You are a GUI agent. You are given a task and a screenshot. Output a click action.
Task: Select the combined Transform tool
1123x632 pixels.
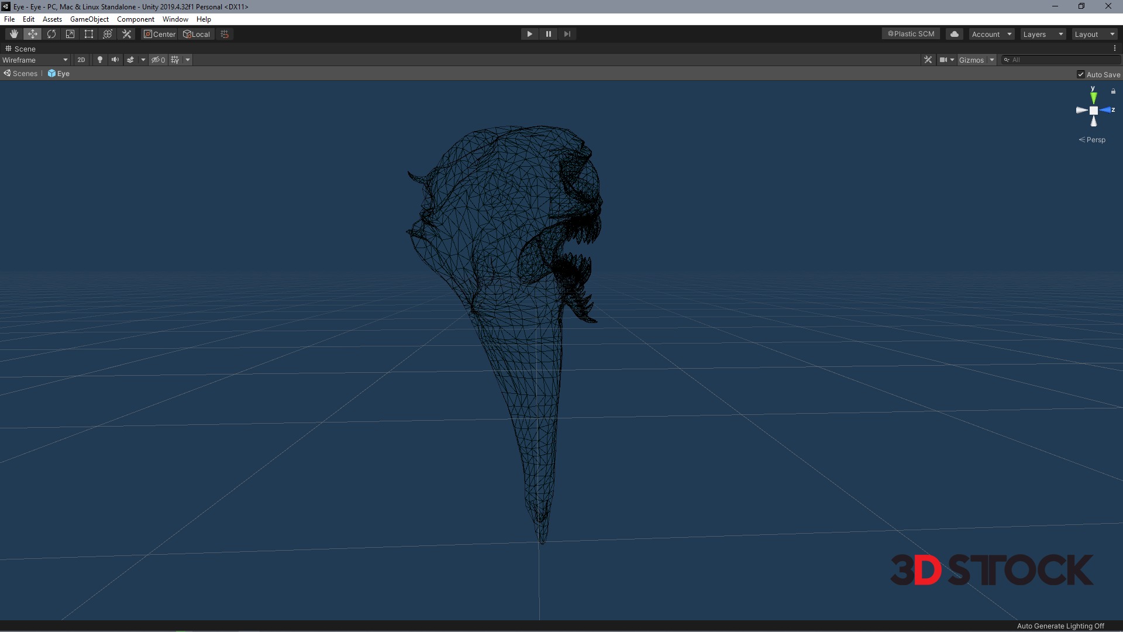click(x=108, y=34)
